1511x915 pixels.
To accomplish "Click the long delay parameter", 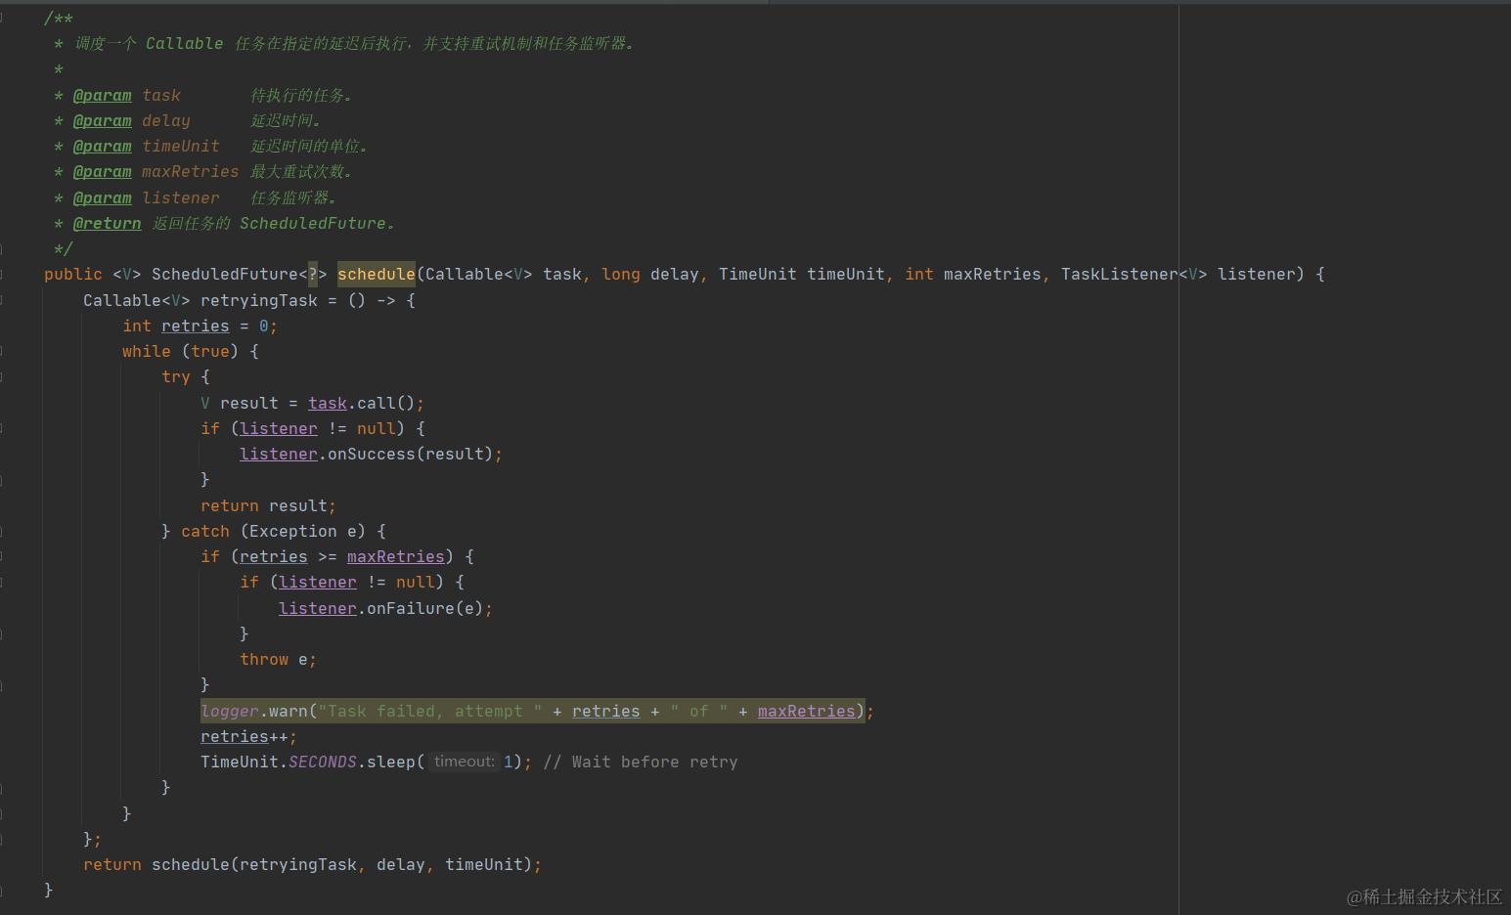I will click(x=650, y=275).
